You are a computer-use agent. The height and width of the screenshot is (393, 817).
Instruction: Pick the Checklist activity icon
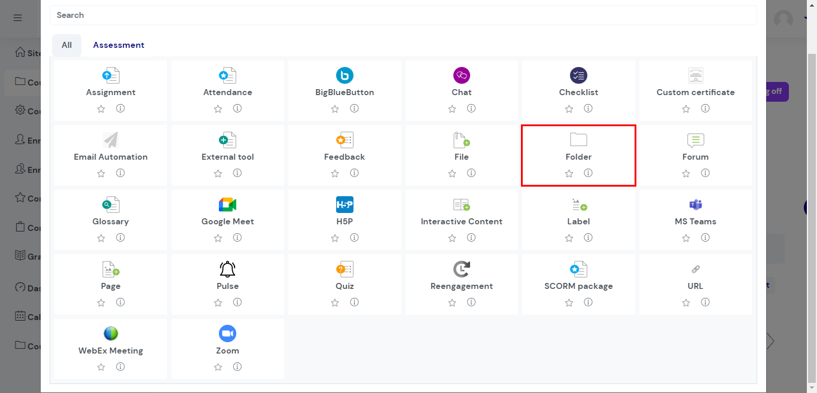pos(578,75)
